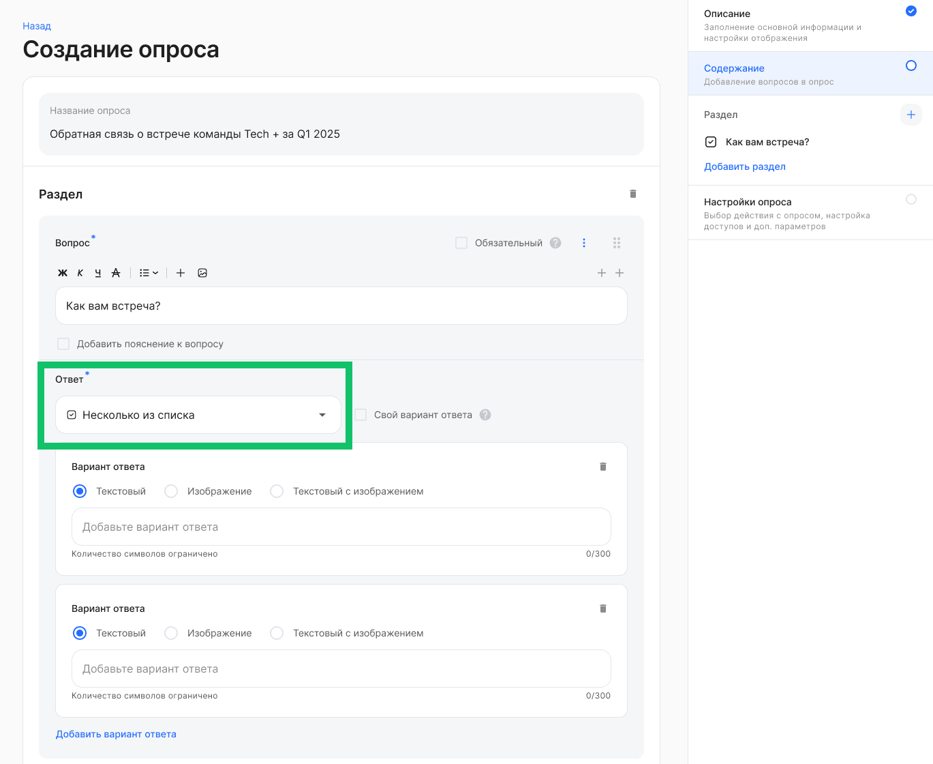Check Добавить пояснение к вопросу

click(63, 343)
